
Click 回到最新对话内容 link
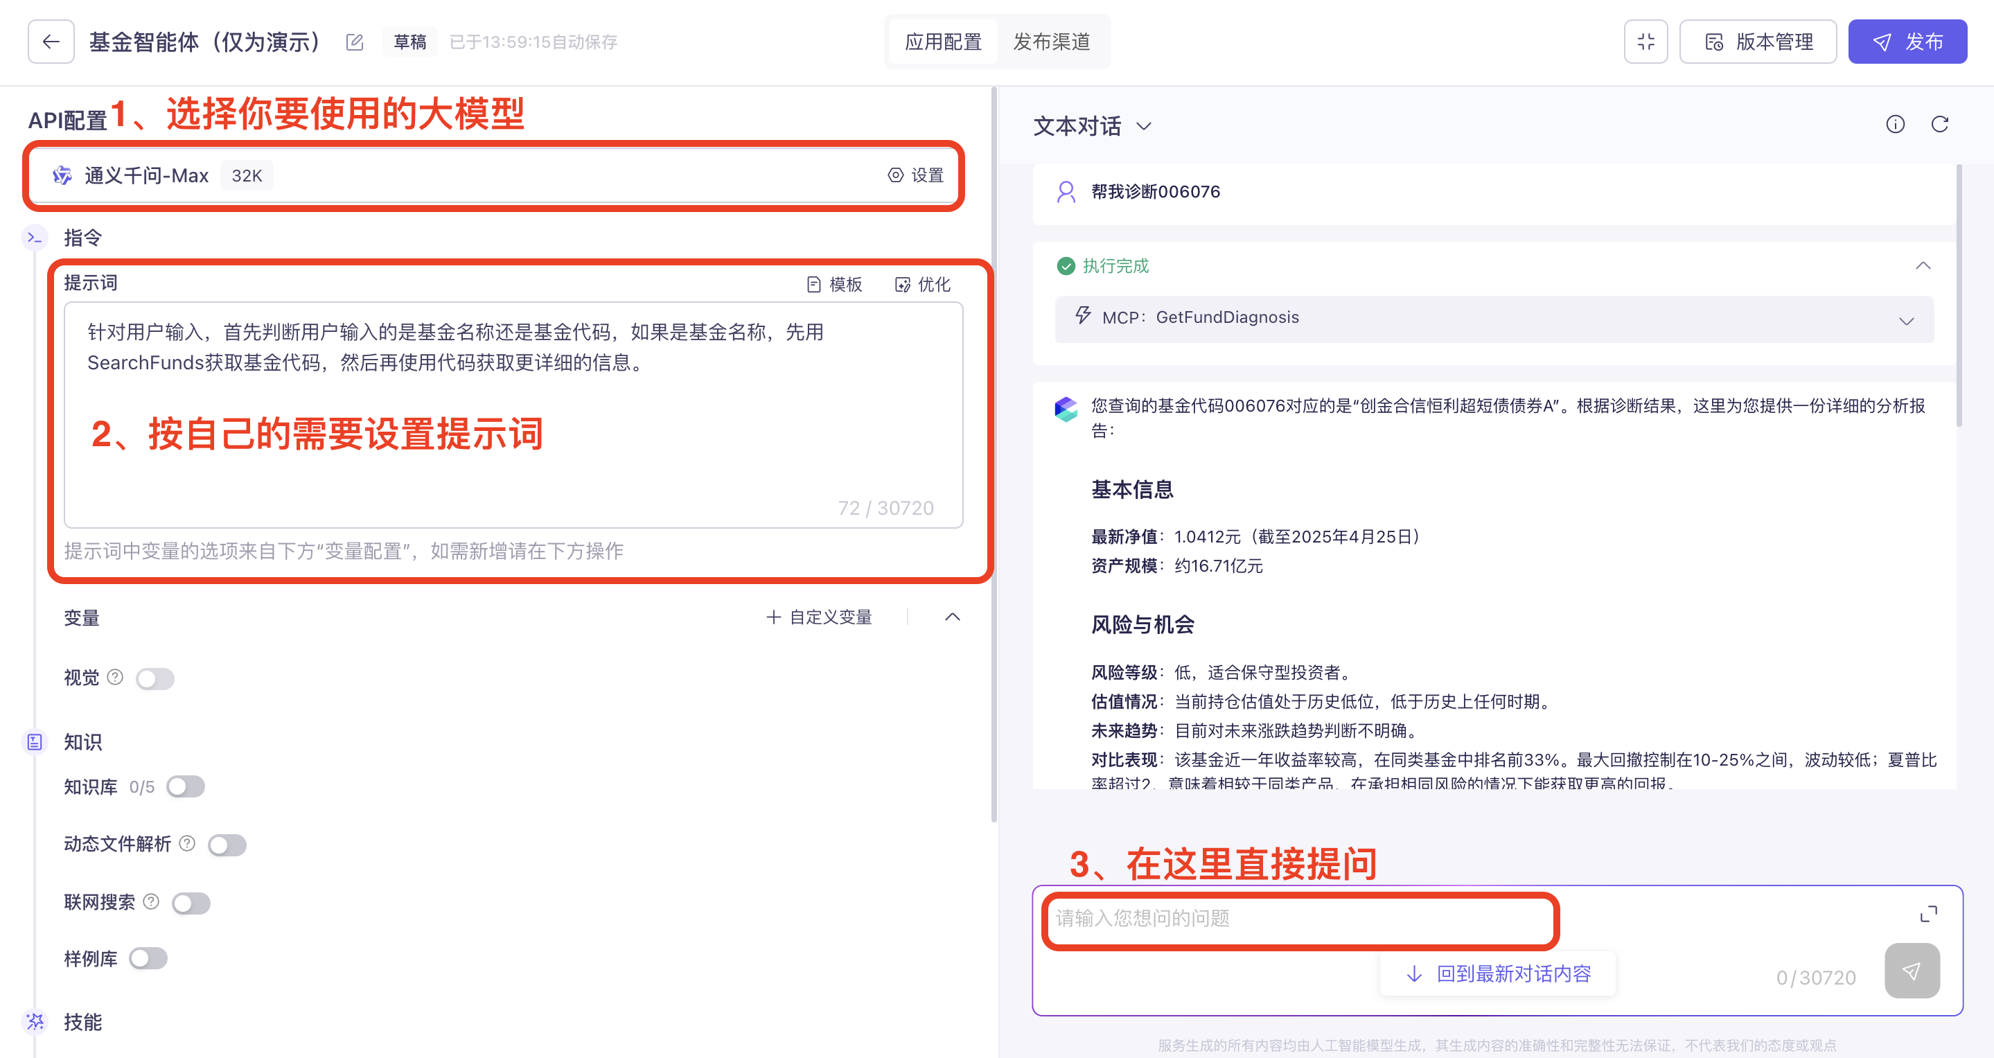pos(1497,973)
